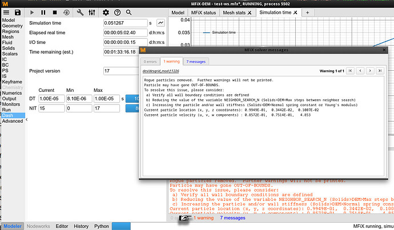Open the Numerics pane
Viewport: 394px width, 230px height.
tap(12, 93)
